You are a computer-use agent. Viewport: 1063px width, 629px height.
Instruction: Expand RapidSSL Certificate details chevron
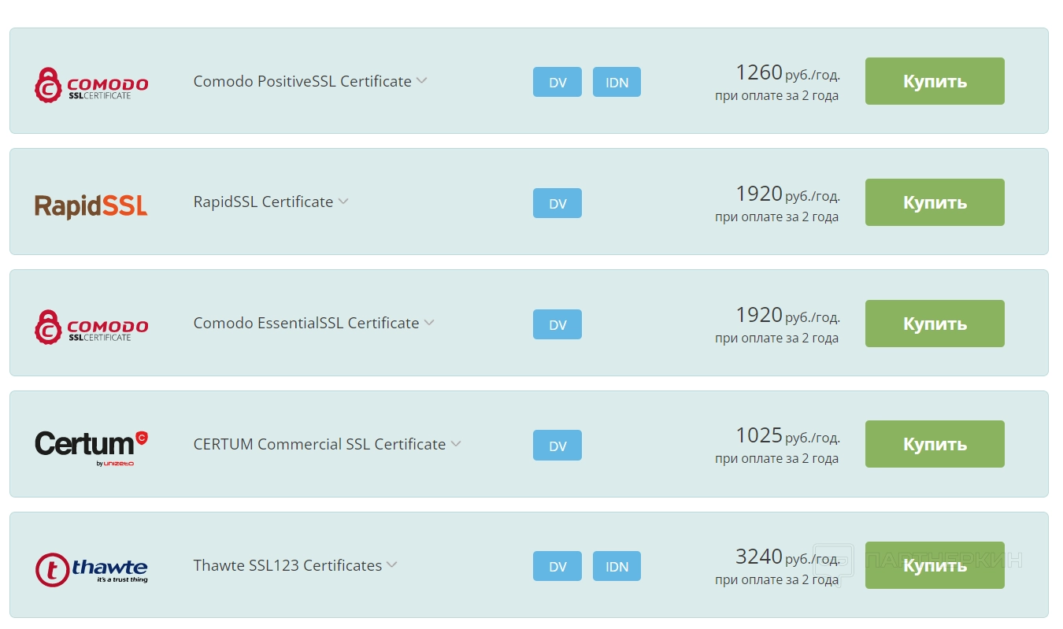tap(343, 202)
